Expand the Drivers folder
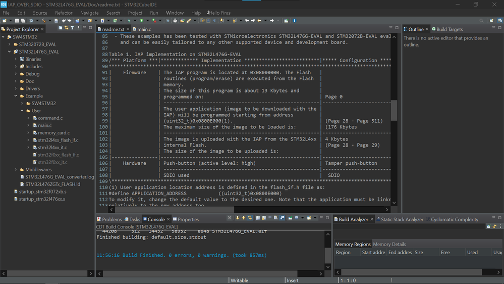The image size is (504, 284). 16,88
